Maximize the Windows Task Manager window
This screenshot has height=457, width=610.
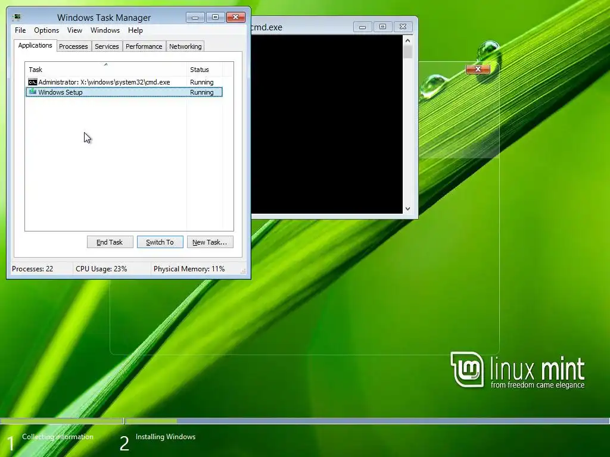pos(215,17)
